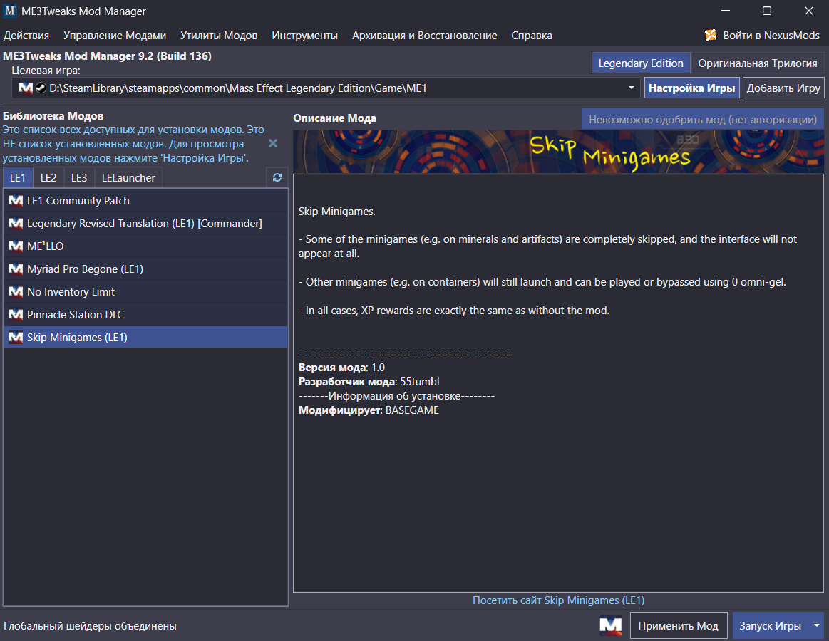Select Legendary Revised Translation (LE1) [Commander]
Image resolution: width=829 pixels, height=641 pixels.
[146, 224]
